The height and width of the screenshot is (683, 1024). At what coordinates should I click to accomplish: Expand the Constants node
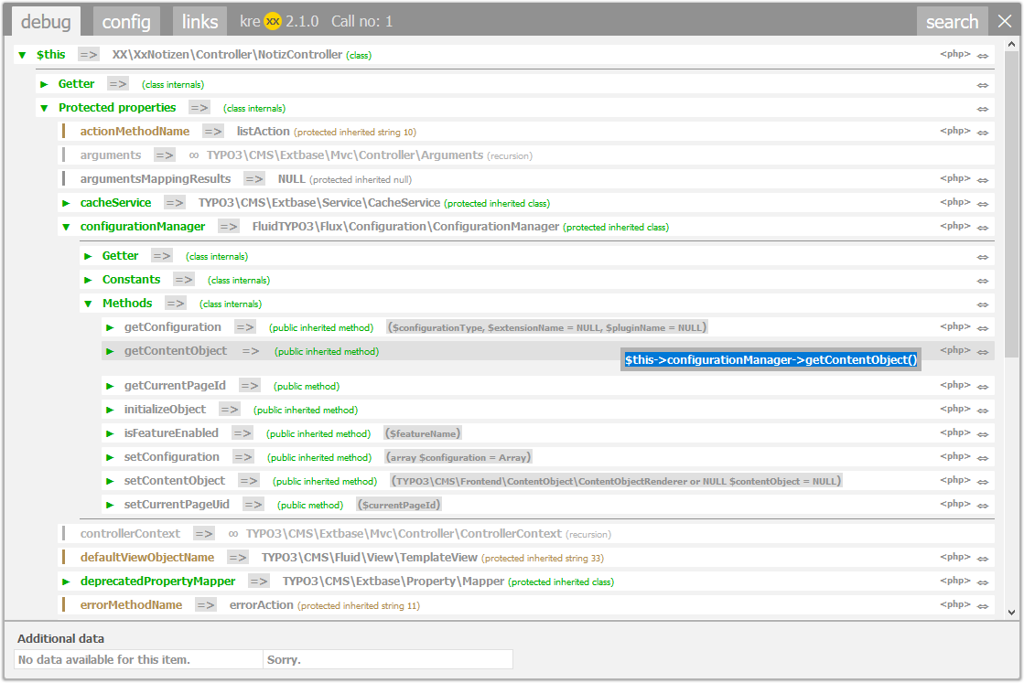(88, 281)
